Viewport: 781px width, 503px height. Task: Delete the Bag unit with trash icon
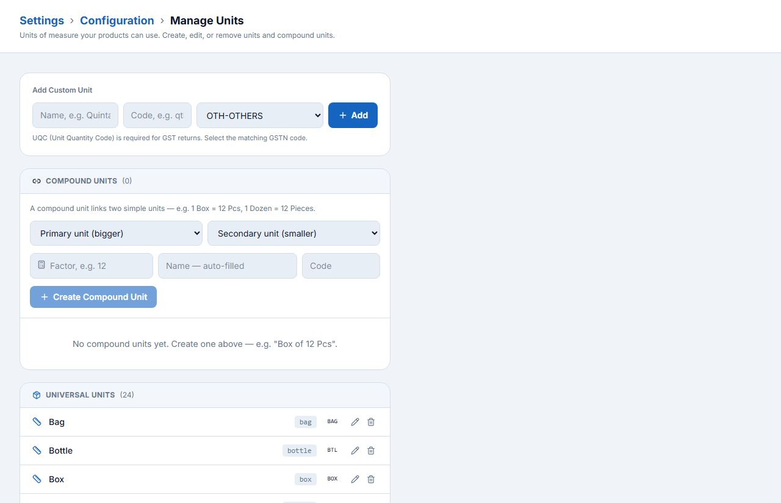tap(371, 422)
